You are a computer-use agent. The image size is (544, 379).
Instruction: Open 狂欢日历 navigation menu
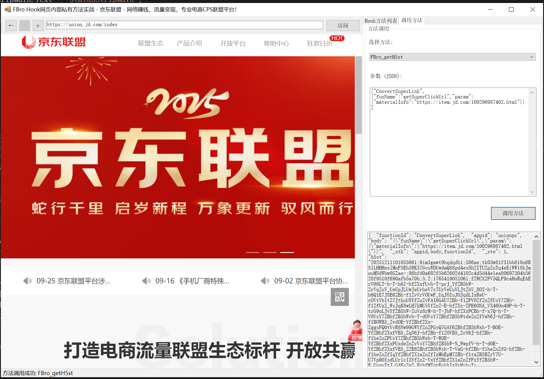pos(320,44)
